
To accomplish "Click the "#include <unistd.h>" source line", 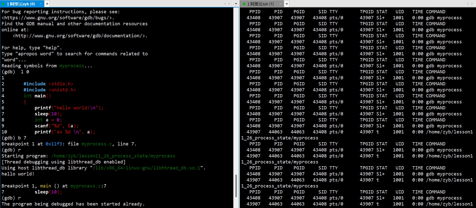I will point(50,90).
